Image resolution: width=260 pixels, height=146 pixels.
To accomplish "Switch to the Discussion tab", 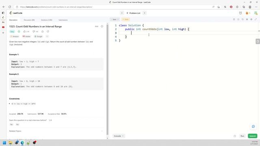I will click(x=29, y=20).
